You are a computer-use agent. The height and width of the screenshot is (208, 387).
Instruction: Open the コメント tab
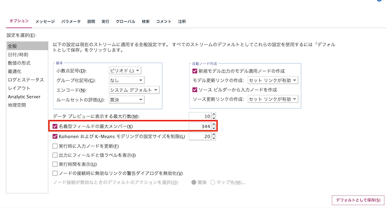164,22
